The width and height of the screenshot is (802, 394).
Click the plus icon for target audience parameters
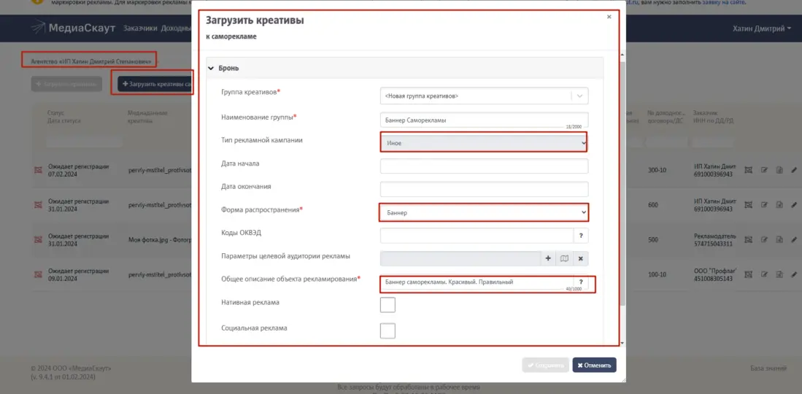tap(549, 258)
